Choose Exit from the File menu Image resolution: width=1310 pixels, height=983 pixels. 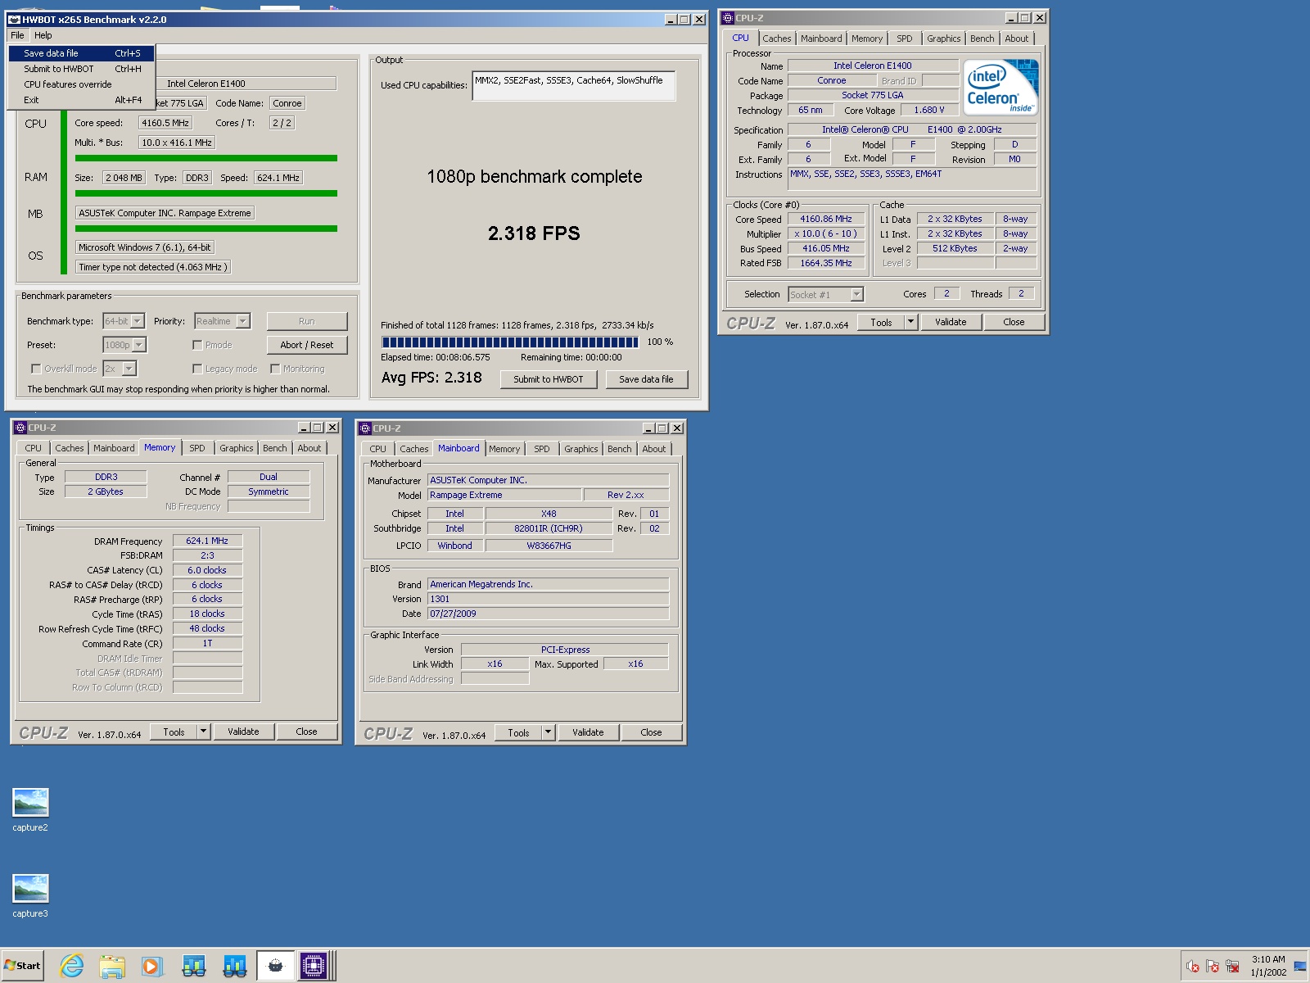click(x=81, y=100)
